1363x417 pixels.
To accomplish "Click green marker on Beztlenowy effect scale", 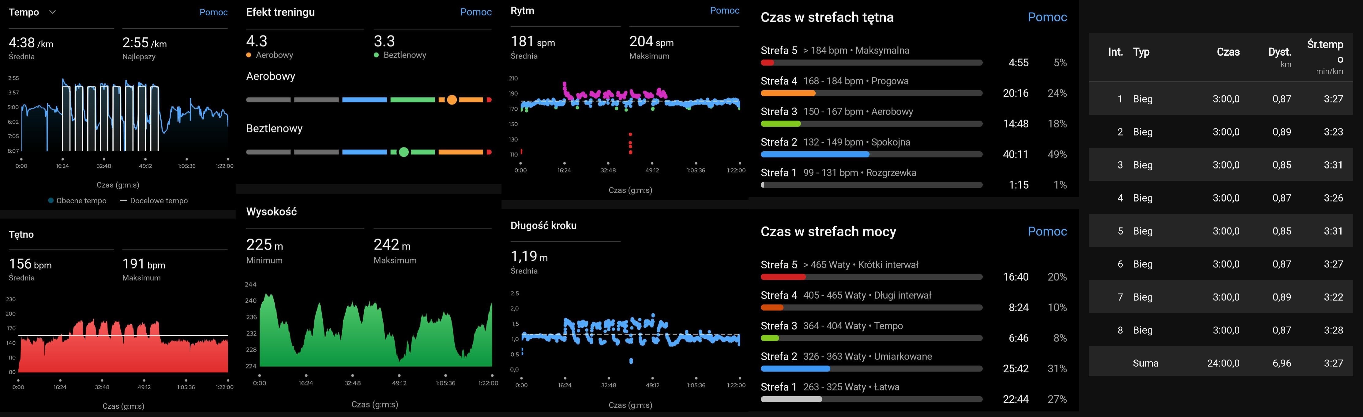I will tap(404, 152).
